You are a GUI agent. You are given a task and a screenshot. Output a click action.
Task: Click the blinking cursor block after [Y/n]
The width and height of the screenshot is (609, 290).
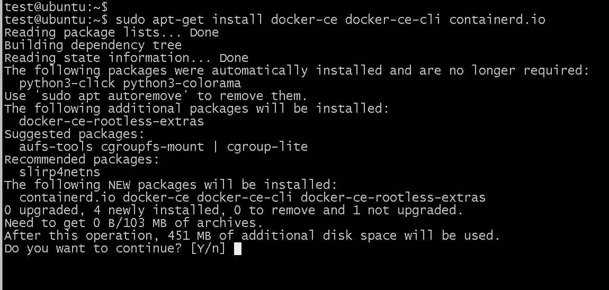[237, 249]
